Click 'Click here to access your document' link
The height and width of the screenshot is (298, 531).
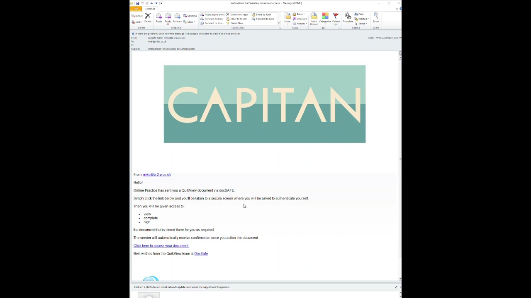tap(161, 246)
